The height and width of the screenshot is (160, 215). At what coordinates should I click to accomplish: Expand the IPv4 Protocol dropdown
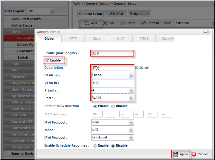[x=131, y=123]
